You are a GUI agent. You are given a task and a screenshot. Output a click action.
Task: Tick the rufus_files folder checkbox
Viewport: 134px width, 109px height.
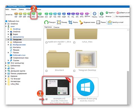[74, 42]
